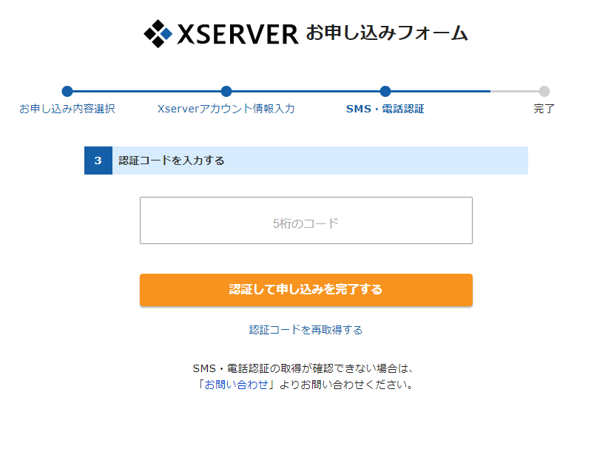The image size is (594, 466).
Task: Click the XSERVER diamond logo icon
Action: coord(158,34)
